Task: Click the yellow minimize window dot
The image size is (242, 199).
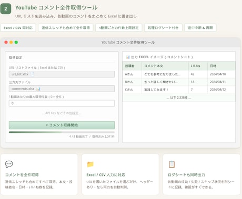Action: (11, 42)
